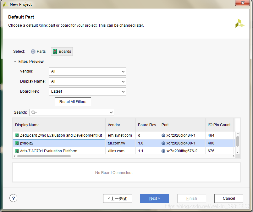Click the Artix-7 AC701 row board icon
Image resolution: width=253 pixels, height=212 pixels.
click(x=17, y=151)
